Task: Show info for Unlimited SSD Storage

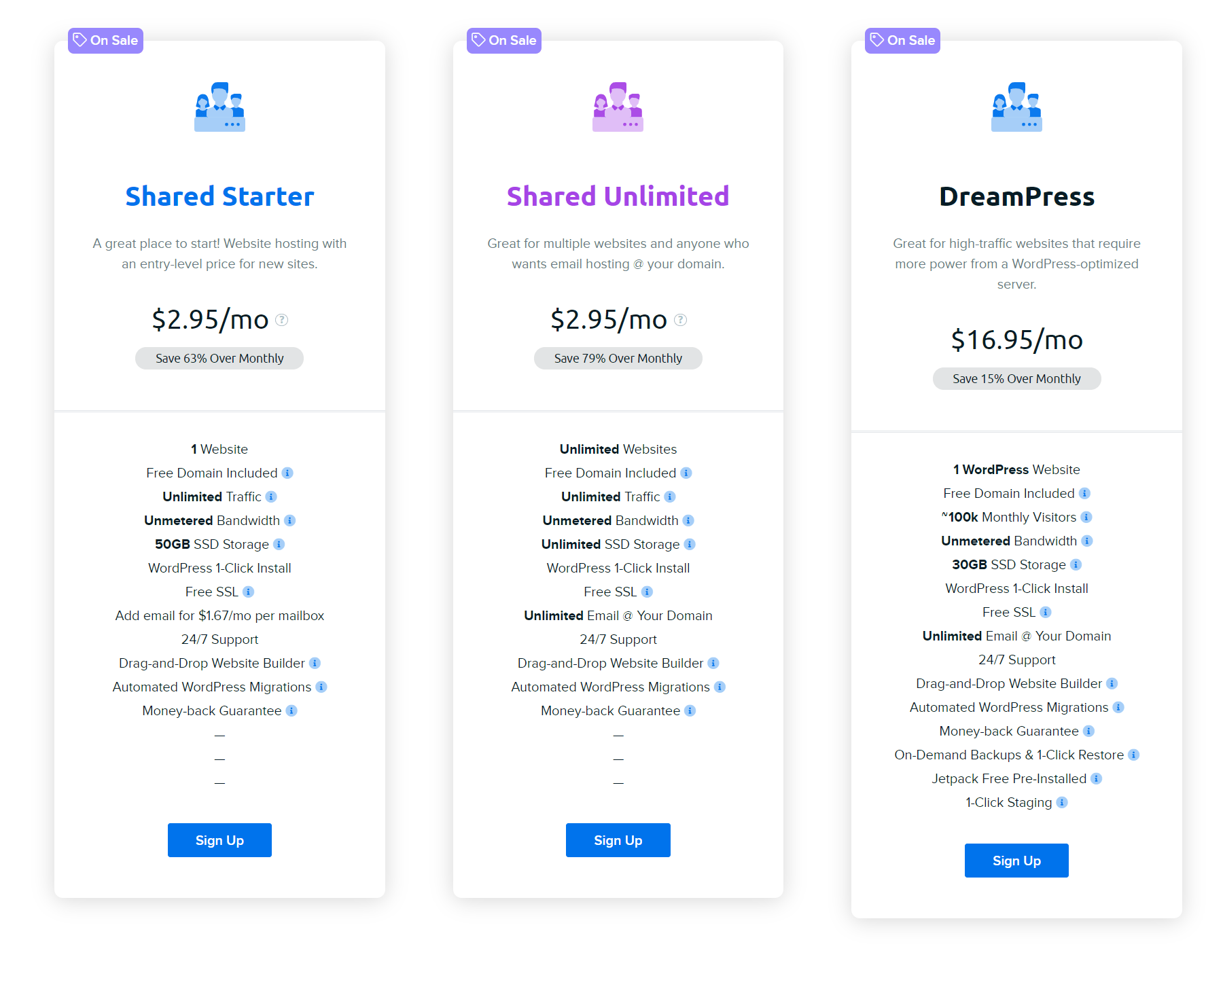Action: click(x=690, y=544)
